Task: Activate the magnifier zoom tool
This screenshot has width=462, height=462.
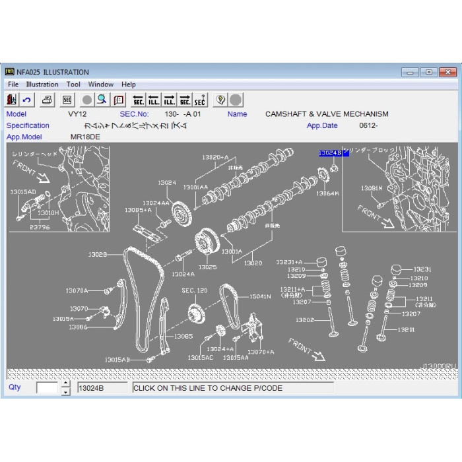Action: pos(102,100)
